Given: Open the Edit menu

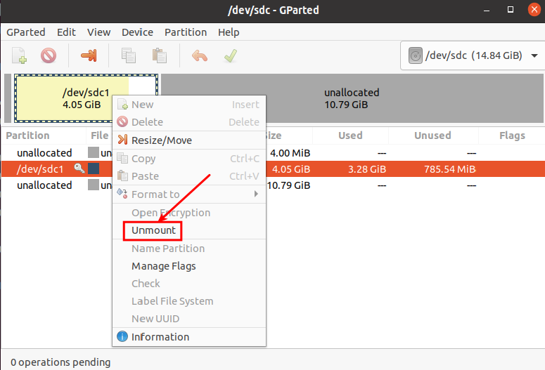Looking at the screenshot, I should point(66,32).
